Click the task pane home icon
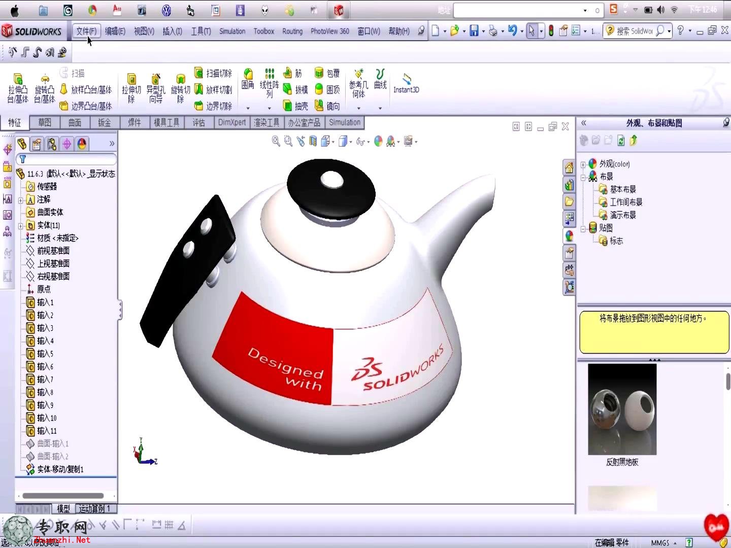The height and width of the screenshot is (548, 731). (x=569, y=167)
